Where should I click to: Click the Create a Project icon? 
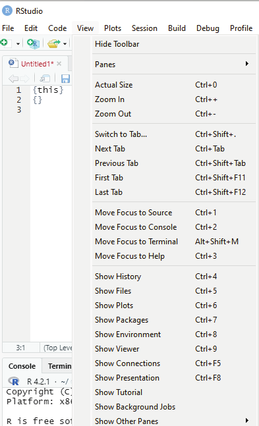point(34,43)
